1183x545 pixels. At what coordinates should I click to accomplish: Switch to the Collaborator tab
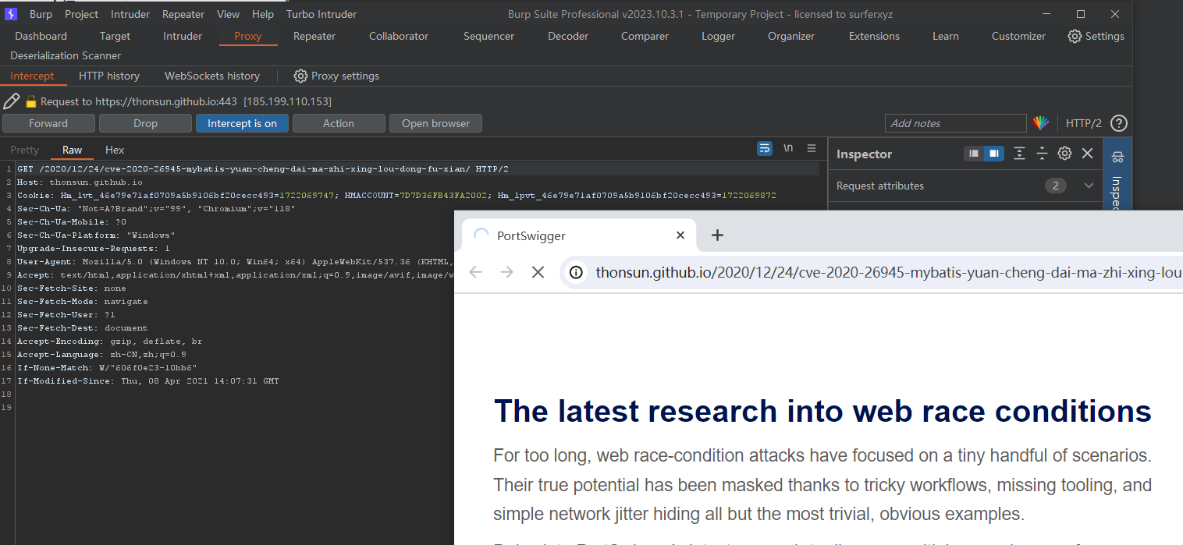click(399, 36)
